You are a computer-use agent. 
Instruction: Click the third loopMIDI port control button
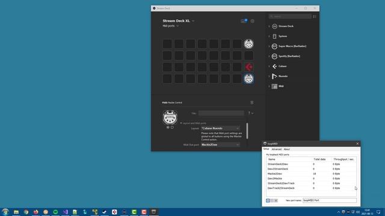(276, 200)
